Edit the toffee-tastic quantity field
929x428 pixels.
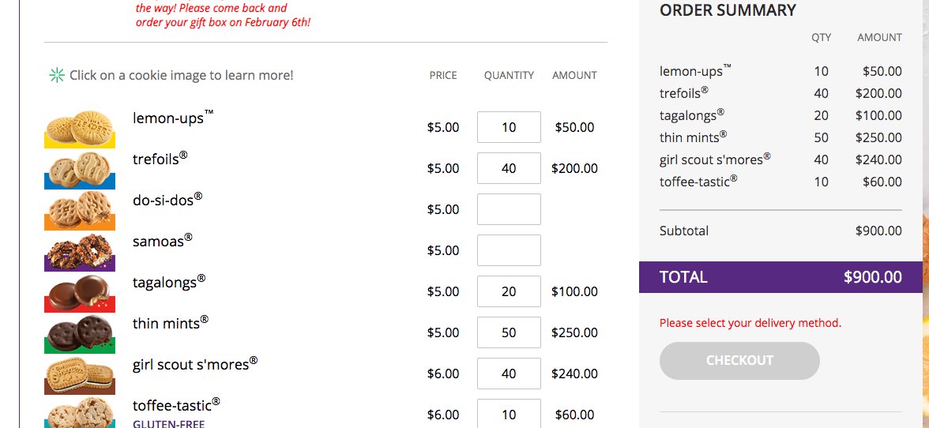(509, 414)
